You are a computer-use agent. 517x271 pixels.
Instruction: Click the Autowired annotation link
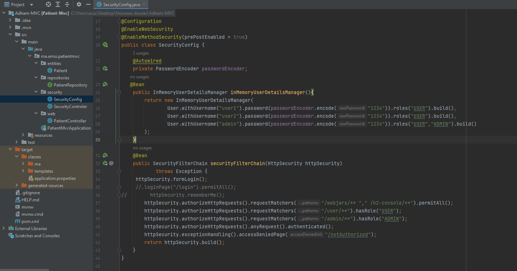click(147, 61)
